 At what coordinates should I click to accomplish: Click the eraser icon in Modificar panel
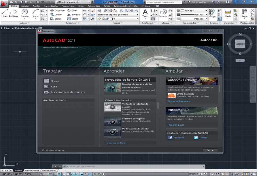93,11
